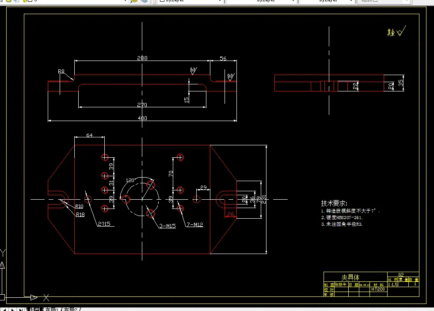Open the lineweight ByLayer dropdown

click(x=327, y=1)
